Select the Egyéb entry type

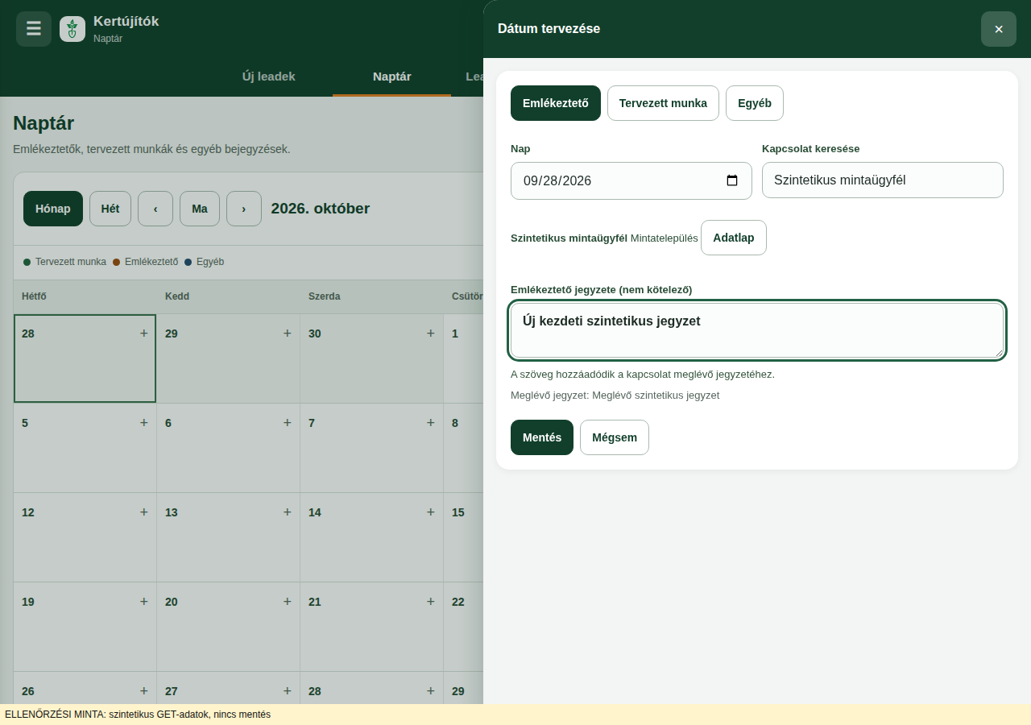755,103
